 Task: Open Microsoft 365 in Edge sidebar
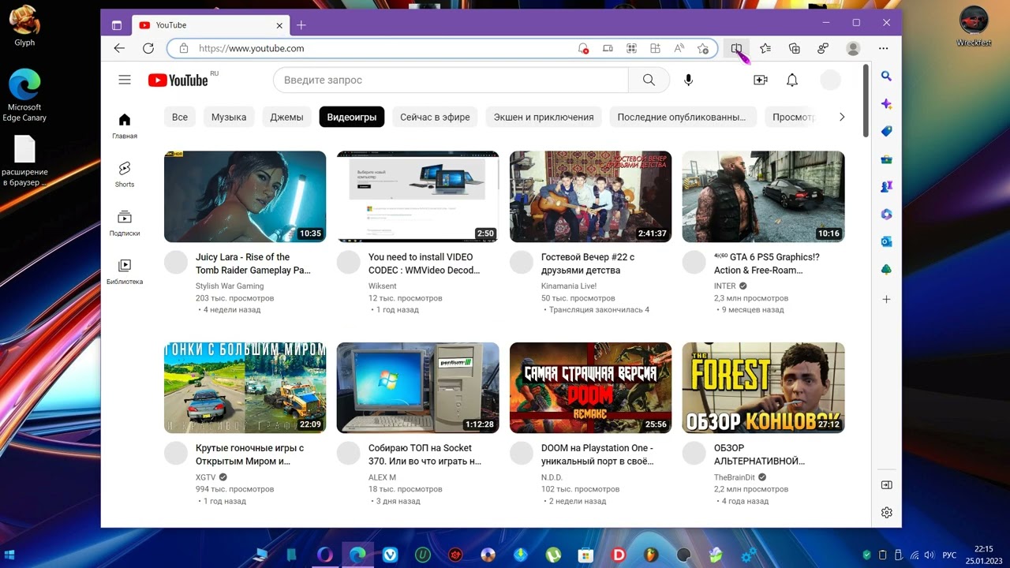point(886,215)
